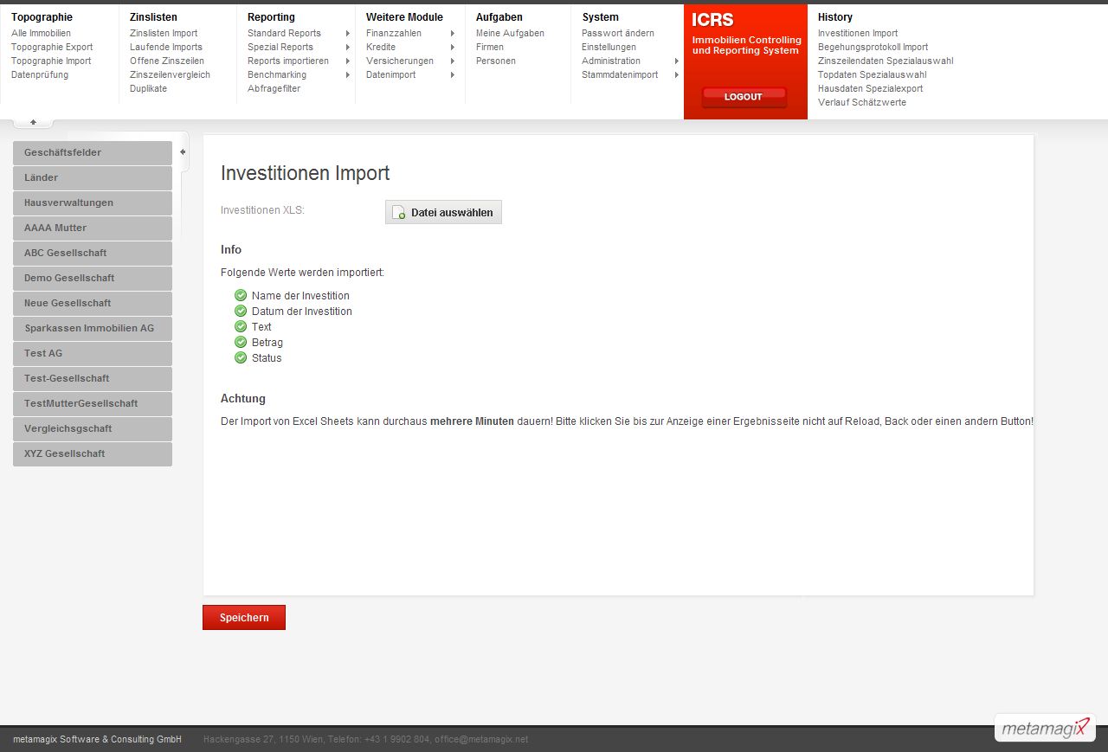
Task: Open Passwort ändern under System
Action: click(618, 34)
